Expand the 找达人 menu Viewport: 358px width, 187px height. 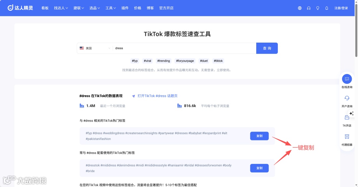coord(61,8)
